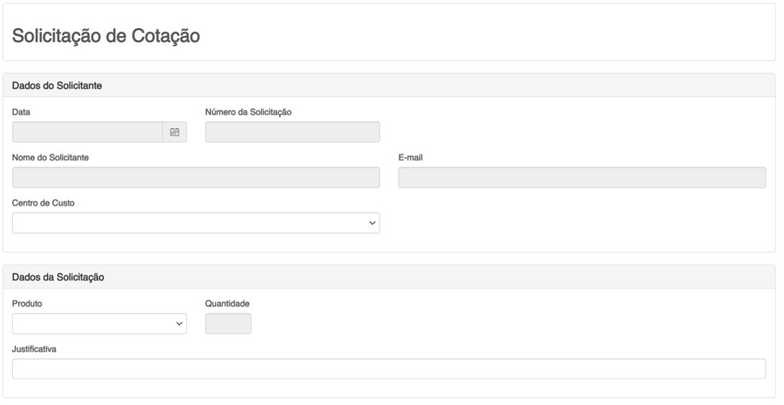The image size is (784, 405).
Task: Focus the Justificativa text field
Action: coord(388,368)
